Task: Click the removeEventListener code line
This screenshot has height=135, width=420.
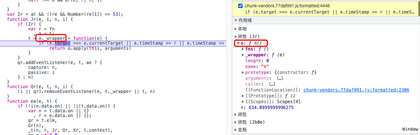Action: pyautogui.click(x=86, y=91)
